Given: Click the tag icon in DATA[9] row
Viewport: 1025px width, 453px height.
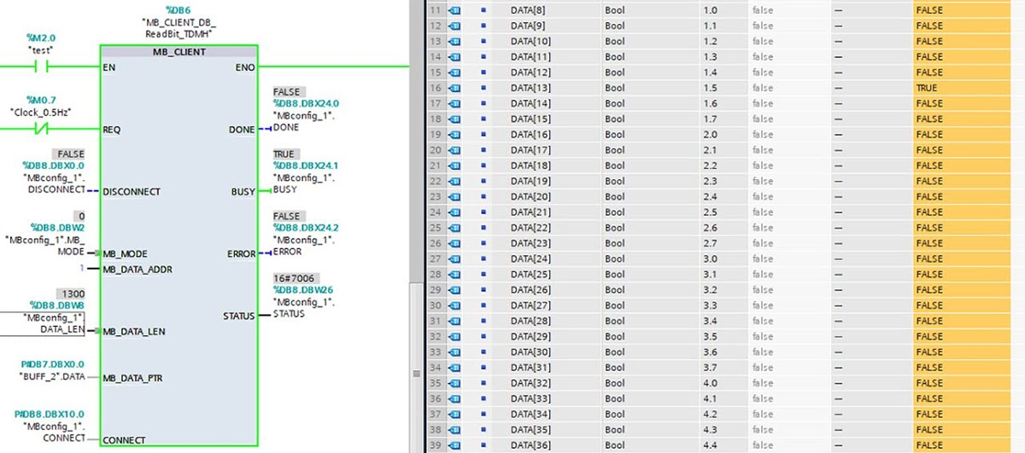Looking at the screenshot, I should tap(454, 26).
